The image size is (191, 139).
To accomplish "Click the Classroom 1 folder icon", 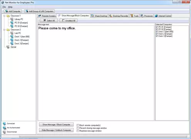I will click(8, 16).
